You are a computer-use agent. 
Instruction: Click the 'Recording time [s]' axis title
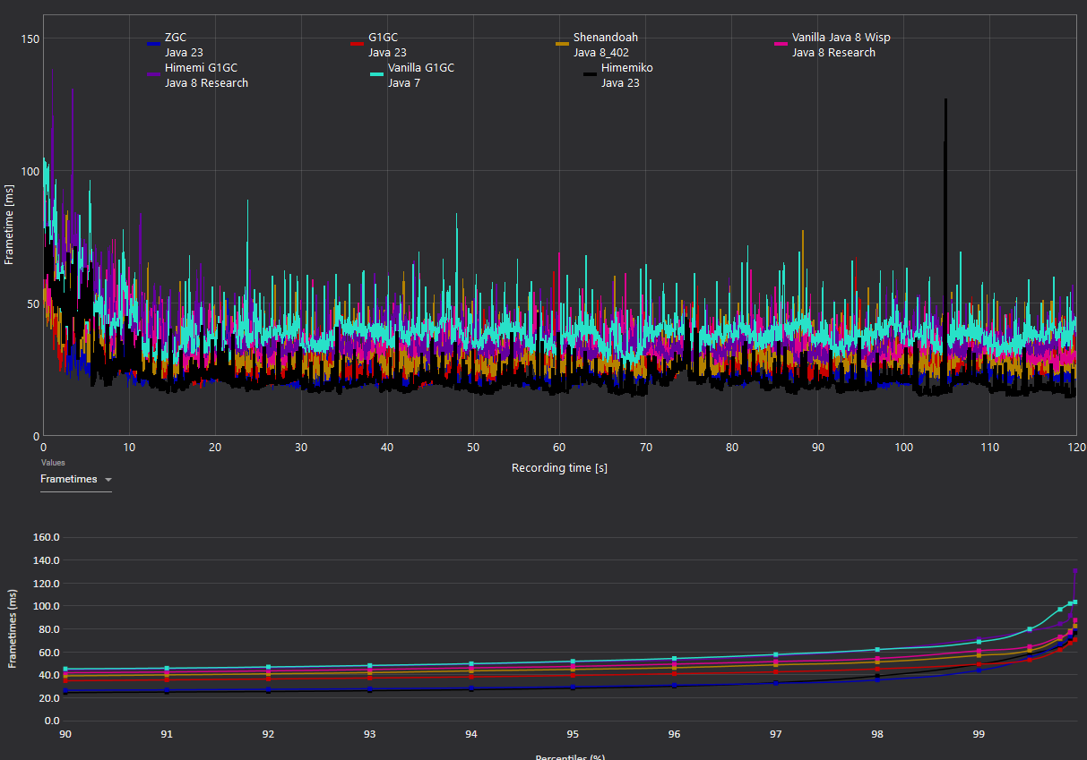559,468
